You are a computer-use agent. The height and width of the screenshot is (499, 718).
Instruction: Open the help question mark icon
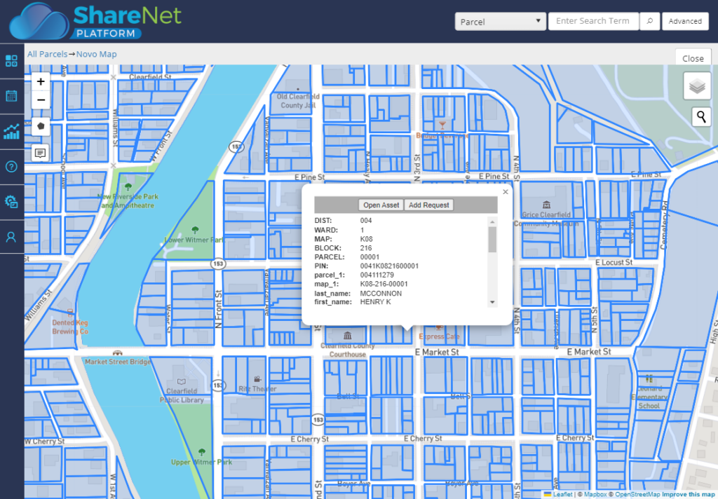point(11,167)
